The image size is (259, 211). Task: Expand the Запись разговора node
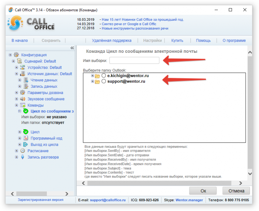pos(17,157)
